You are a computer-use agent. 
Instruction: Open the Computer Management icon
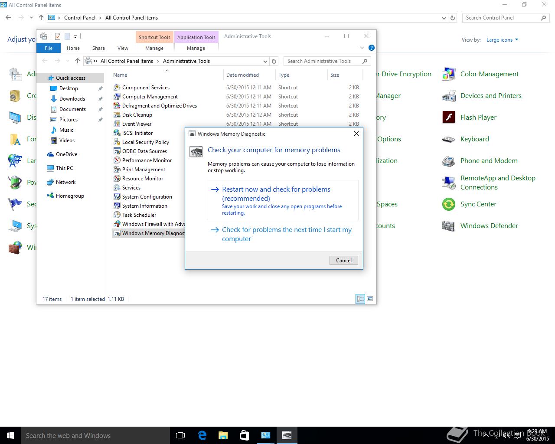point(117,96)
